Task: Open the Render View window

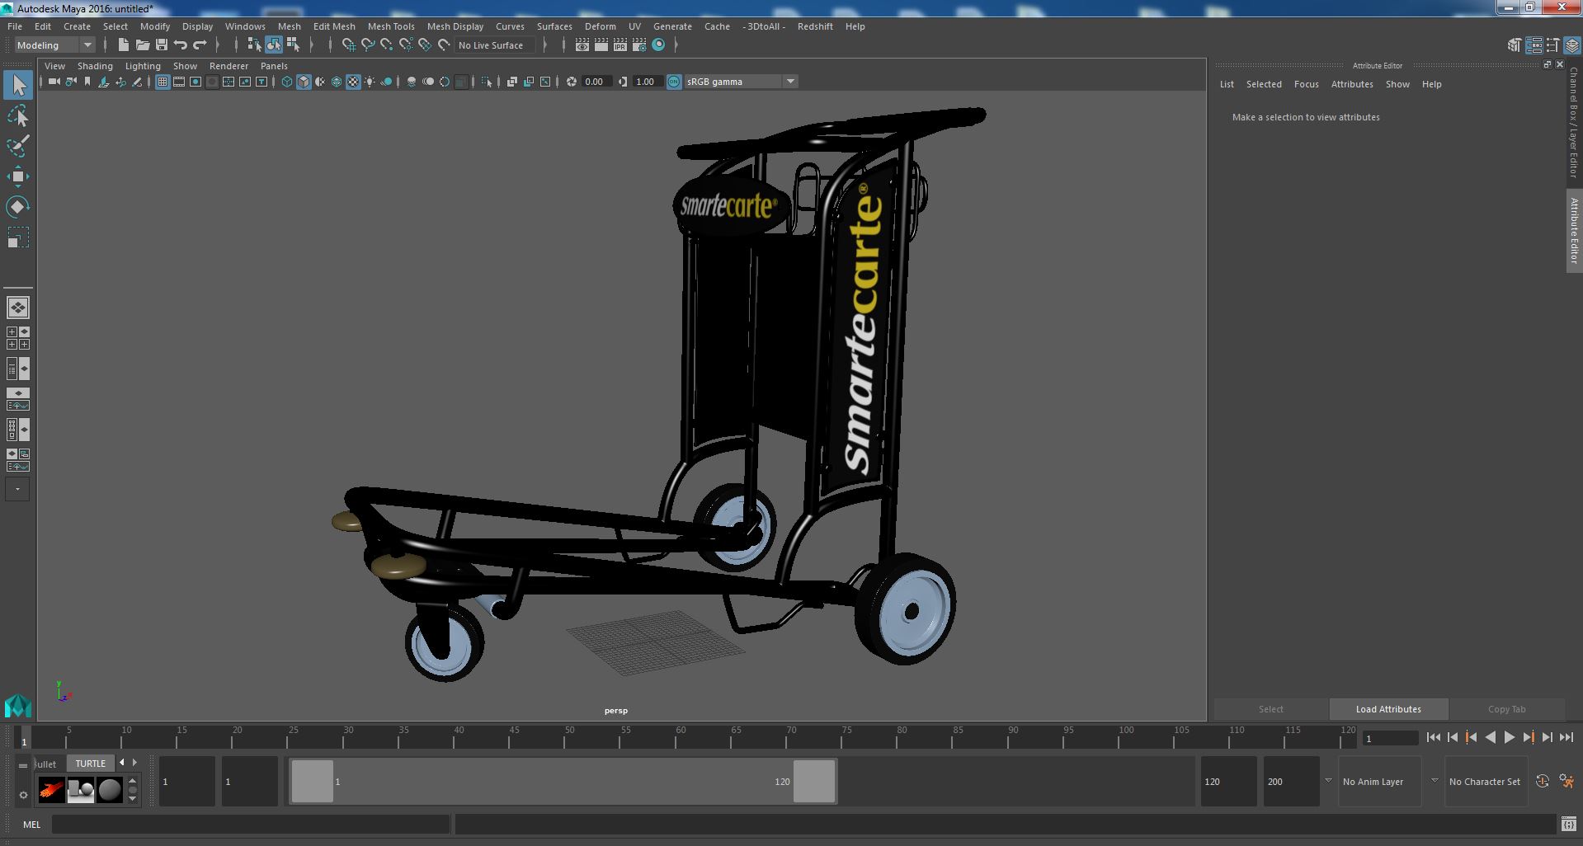Action: 582,45
